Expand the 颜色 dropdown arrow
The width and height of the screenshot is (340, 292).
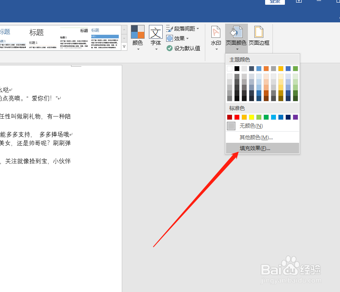(x=138, y=49)
